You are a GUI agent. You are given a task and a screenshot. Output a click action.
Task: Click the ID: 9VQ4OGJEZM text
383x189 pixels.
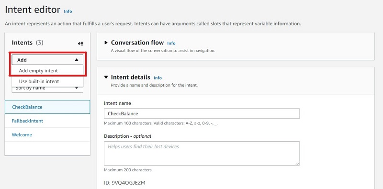tap(124, 183)
